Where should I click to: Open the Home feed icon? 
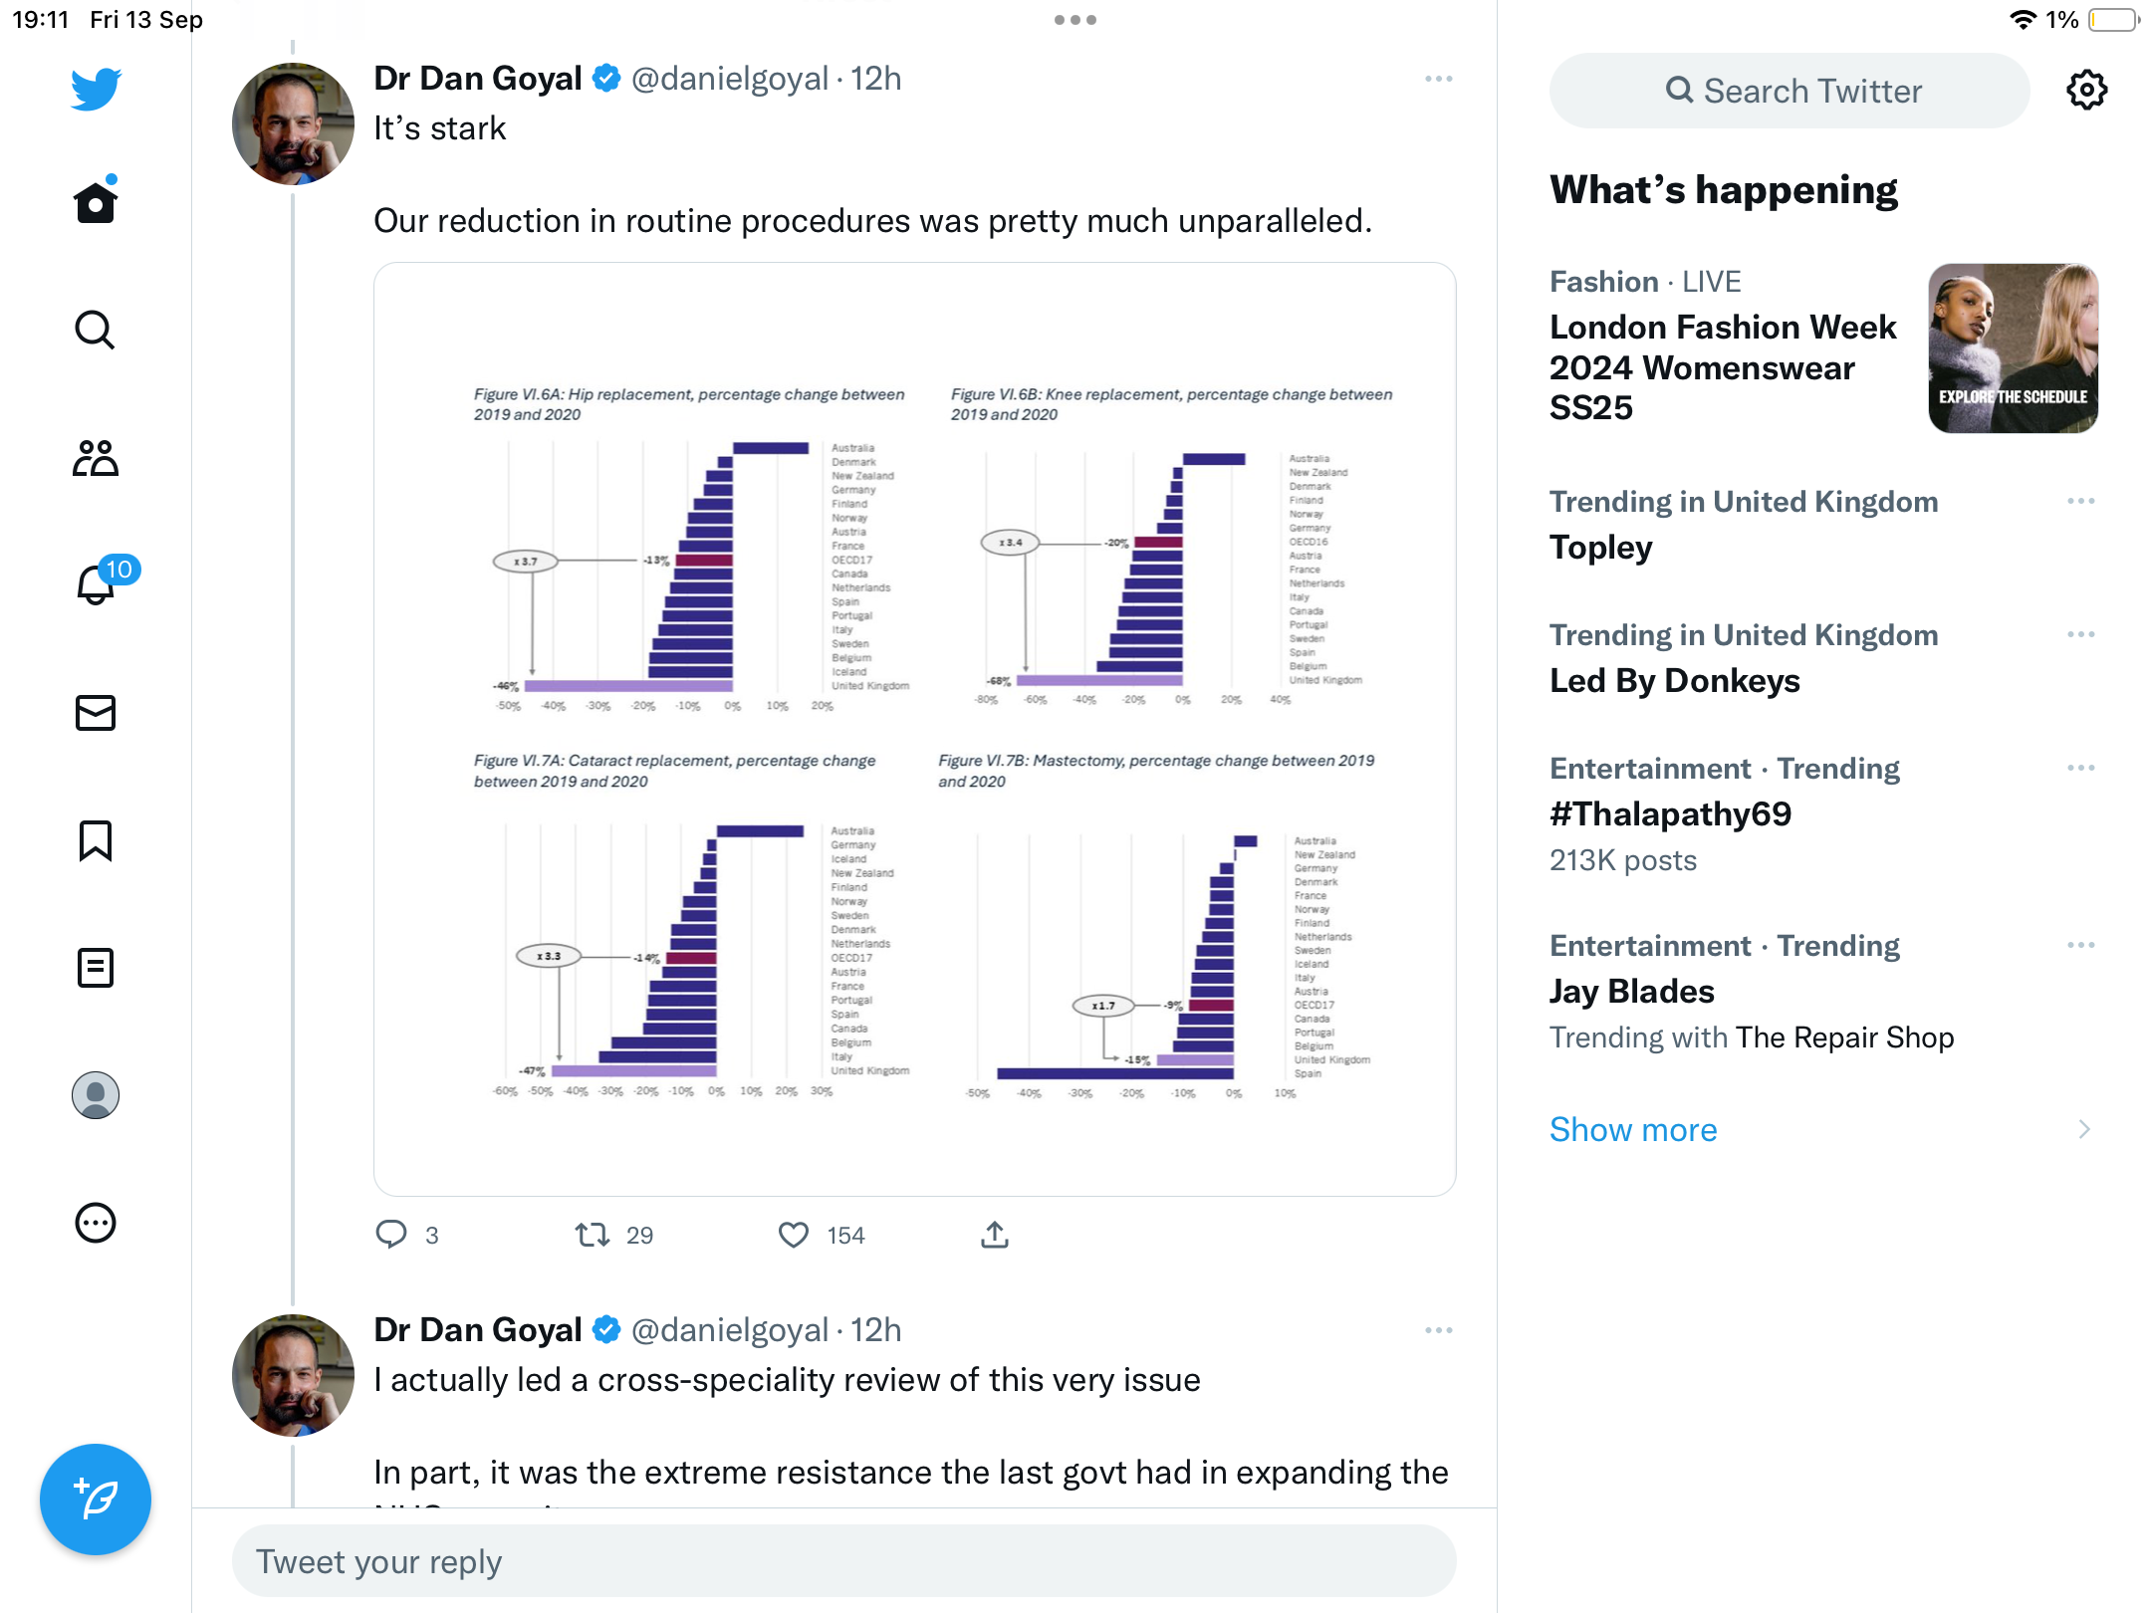tap(96, 201)
